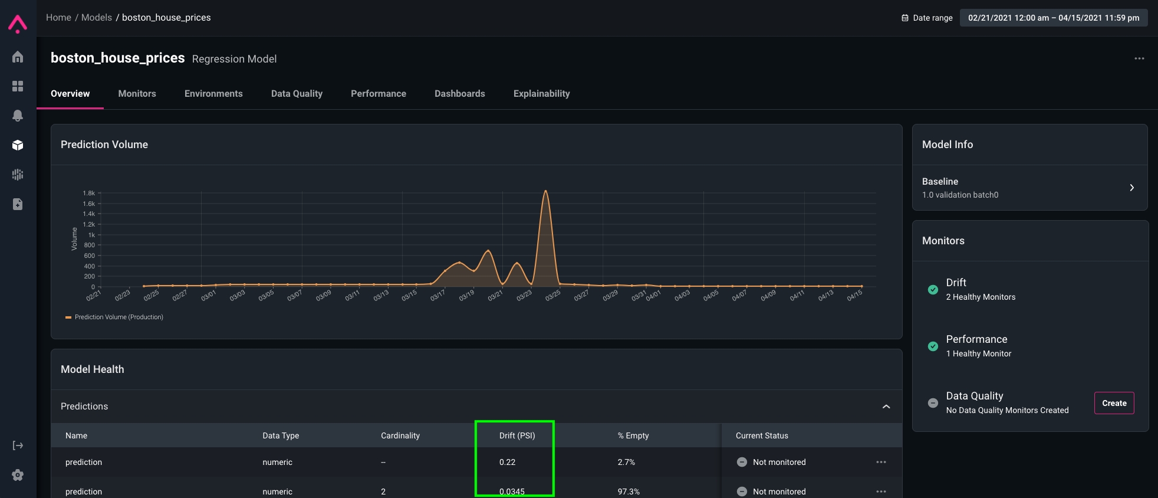Open the Performance tab
Image resolution: width=1158 pixels, height=498 pixels.
point(379,94)
